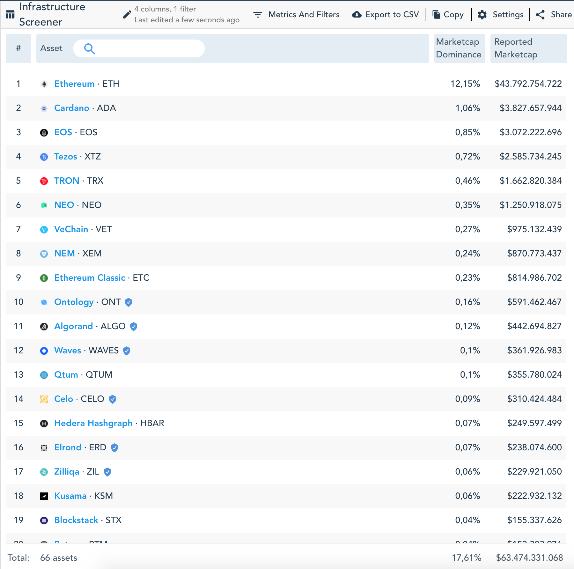Open the Hedera Hashgraph asset link

click(93, 423)
